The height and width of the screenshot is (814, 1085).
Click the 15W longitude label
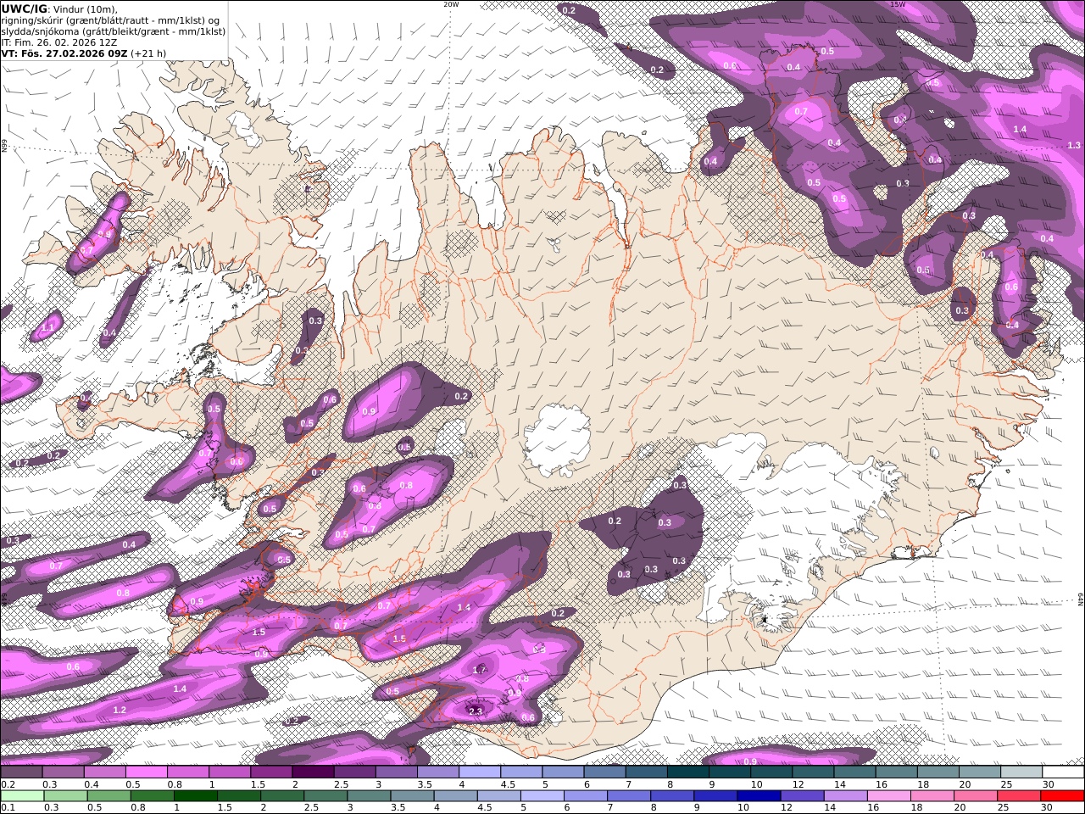897,4
